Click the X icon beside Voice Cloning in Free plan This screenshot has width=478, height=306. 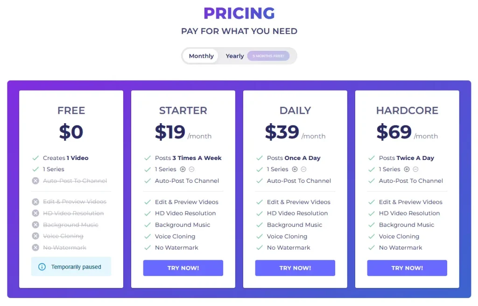pyautogui.click(x=35, y=236)
